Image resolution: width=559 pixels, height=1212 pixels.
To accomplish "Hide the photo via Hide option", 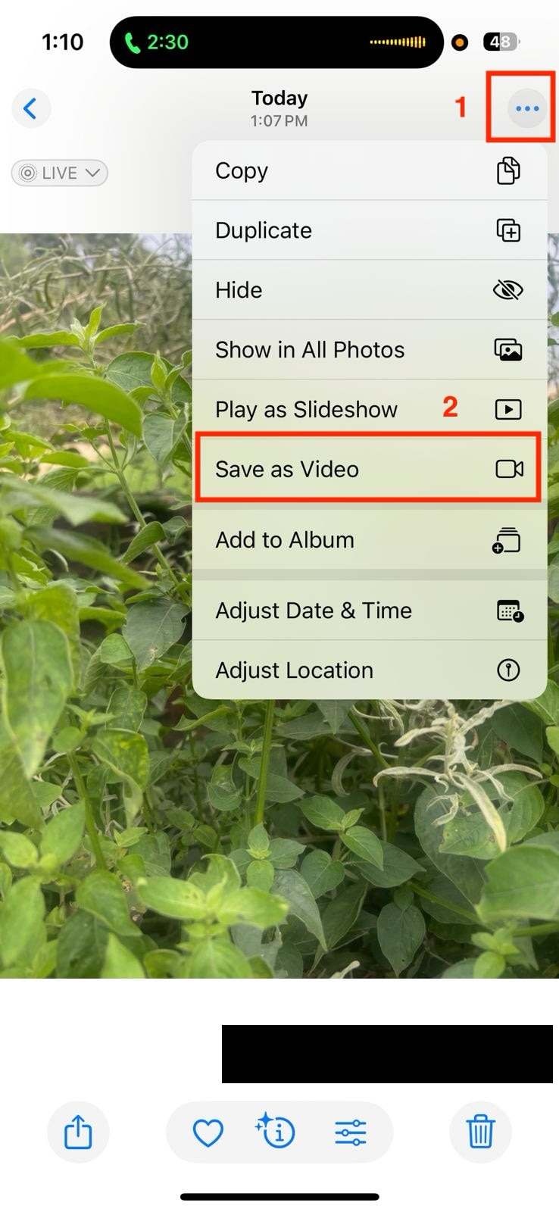I will (x=370, y=290).
